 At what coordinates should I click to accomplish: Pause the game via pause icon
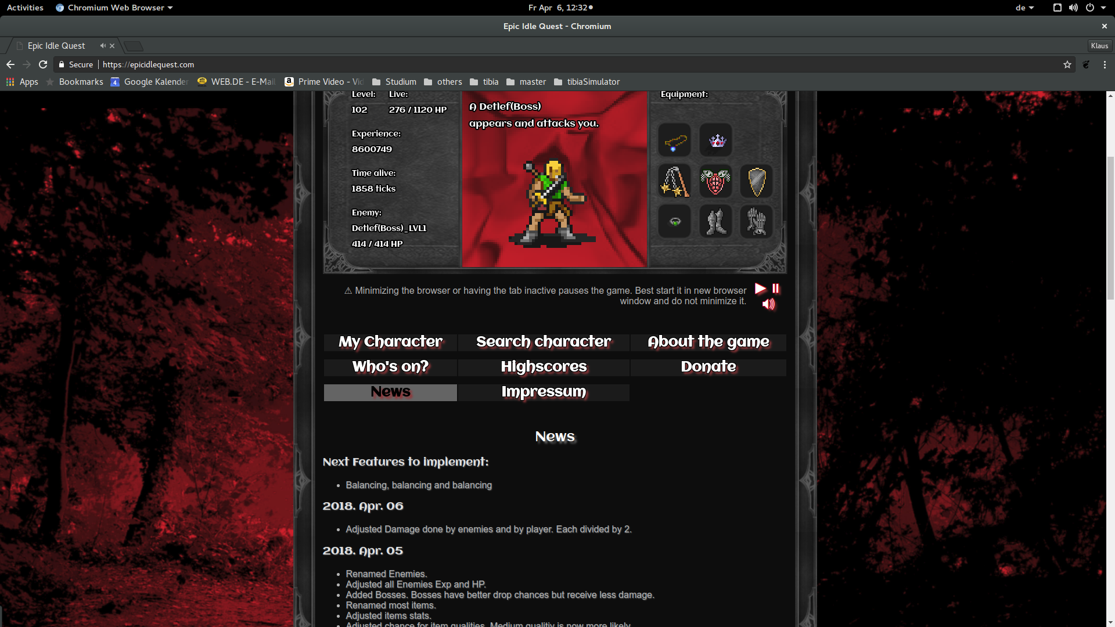775,288
